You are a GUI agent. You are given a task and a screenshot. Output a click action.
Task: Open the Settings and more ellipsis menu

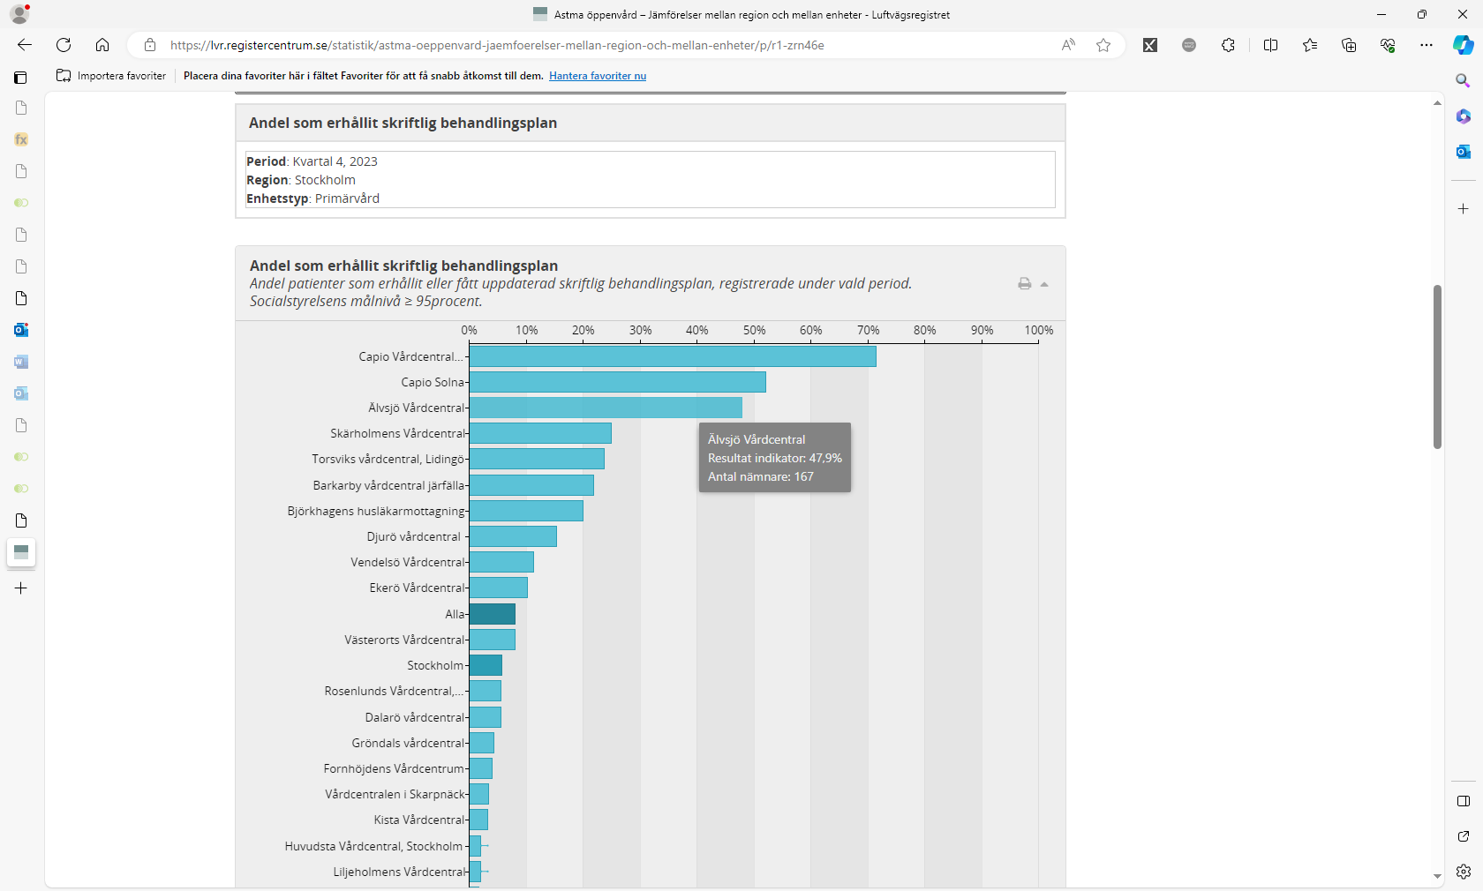point(1426,45)
